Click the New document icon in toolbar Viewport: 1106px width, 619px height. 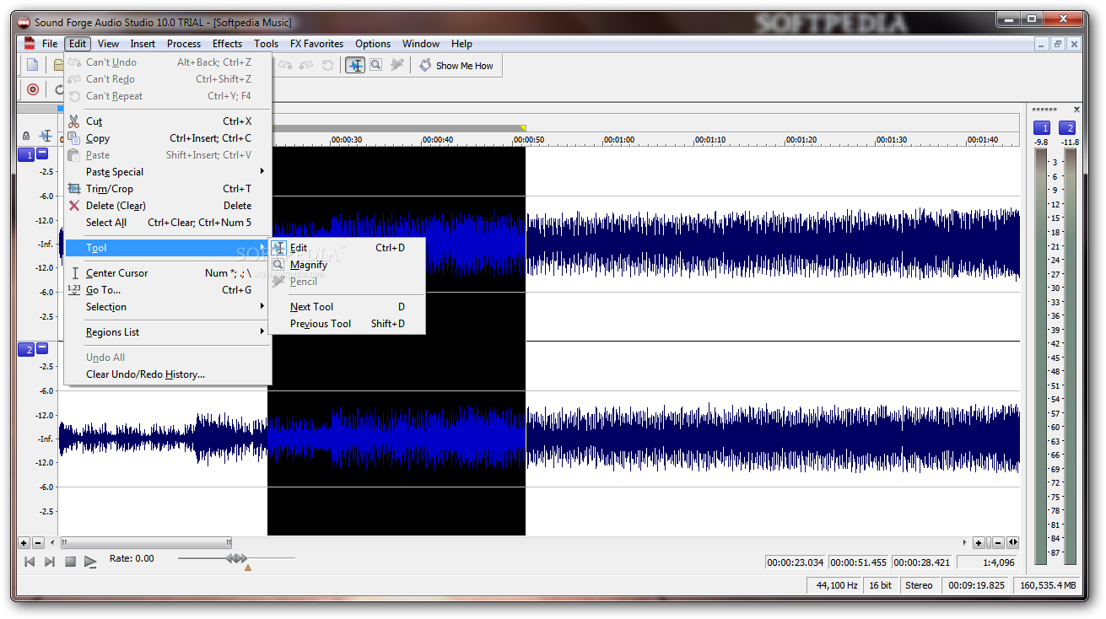32,65
